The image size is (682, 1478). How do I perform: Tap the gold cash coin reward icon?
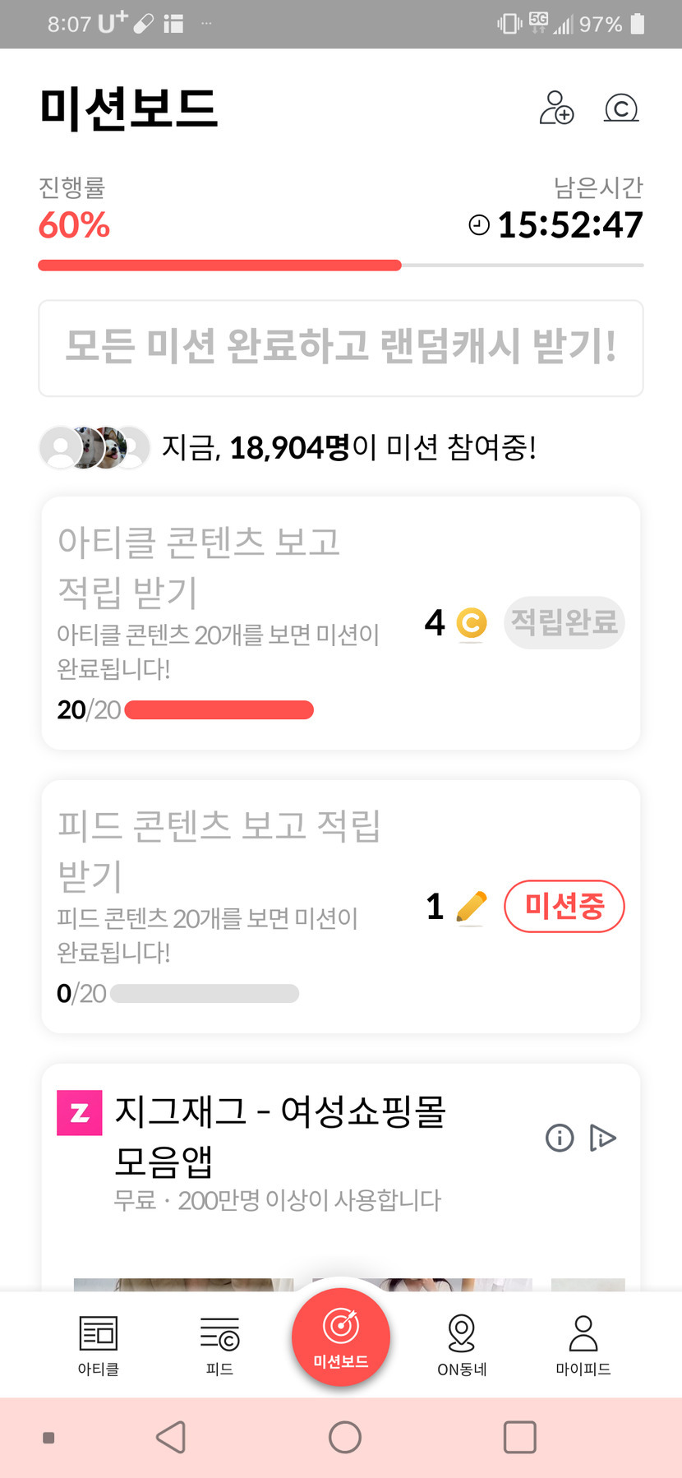click(471, 623)
